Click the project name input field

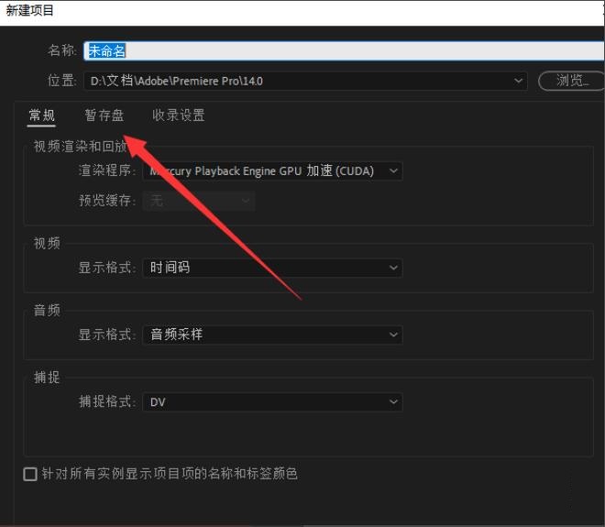click(x=344, y=51)
